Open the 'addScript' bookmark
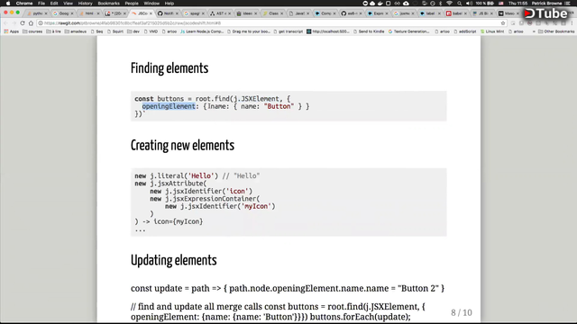The height and width of the screenshot is (324, 577). click(465, 31)
